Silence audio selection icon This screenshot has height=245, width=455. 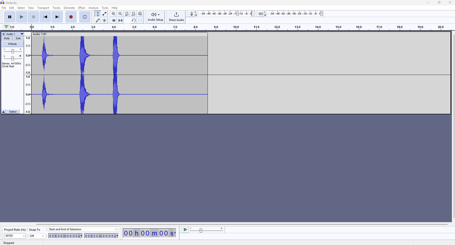click(120, 20)
